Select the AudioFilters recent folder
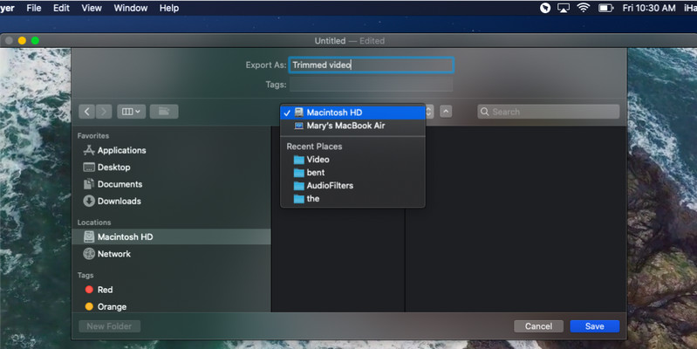Image resolution: width=697 pixels, height=349 pixels. [353, 185]
